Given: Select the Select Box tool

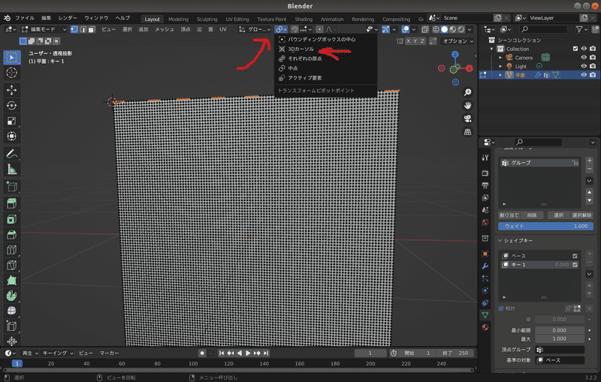Looking at the screenshot, I should 11,58.
